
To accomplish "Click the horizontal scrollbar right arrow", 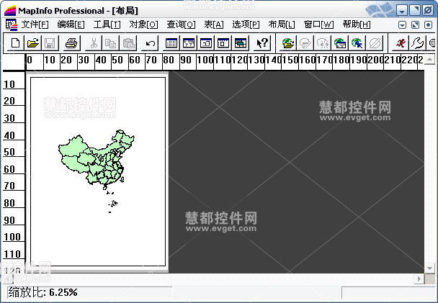I will 419,279.
